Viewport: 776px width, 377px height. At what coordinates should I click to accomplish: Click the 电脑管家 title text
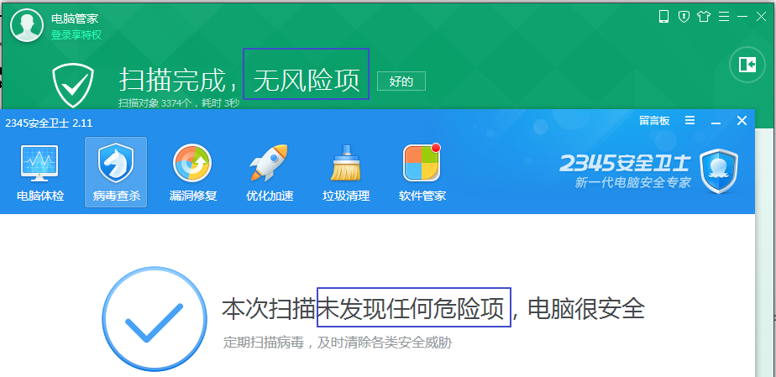(x=75, y=18)
